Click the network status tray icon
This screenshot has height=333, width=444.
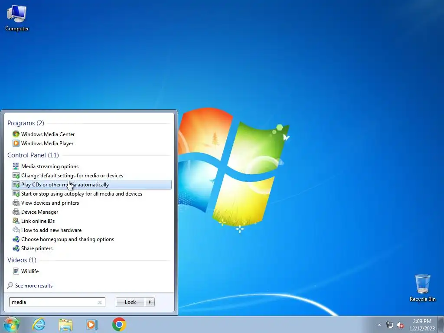pyautogui.click(x=390, y=325)
